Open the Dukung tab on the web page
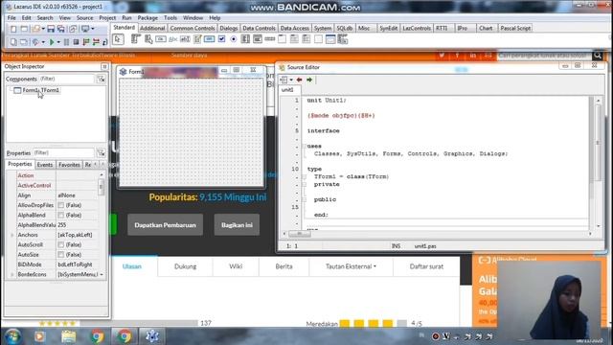The width and height of the screenshot is (613, 345). point(185,266)
